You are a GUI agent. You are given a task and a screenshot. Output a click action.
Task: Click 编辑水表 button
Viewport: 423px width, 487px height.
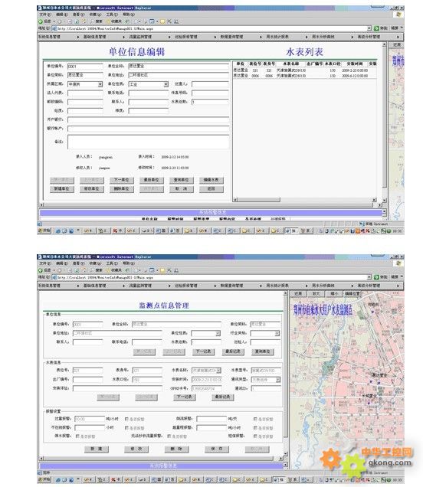[x=211, y=180]
